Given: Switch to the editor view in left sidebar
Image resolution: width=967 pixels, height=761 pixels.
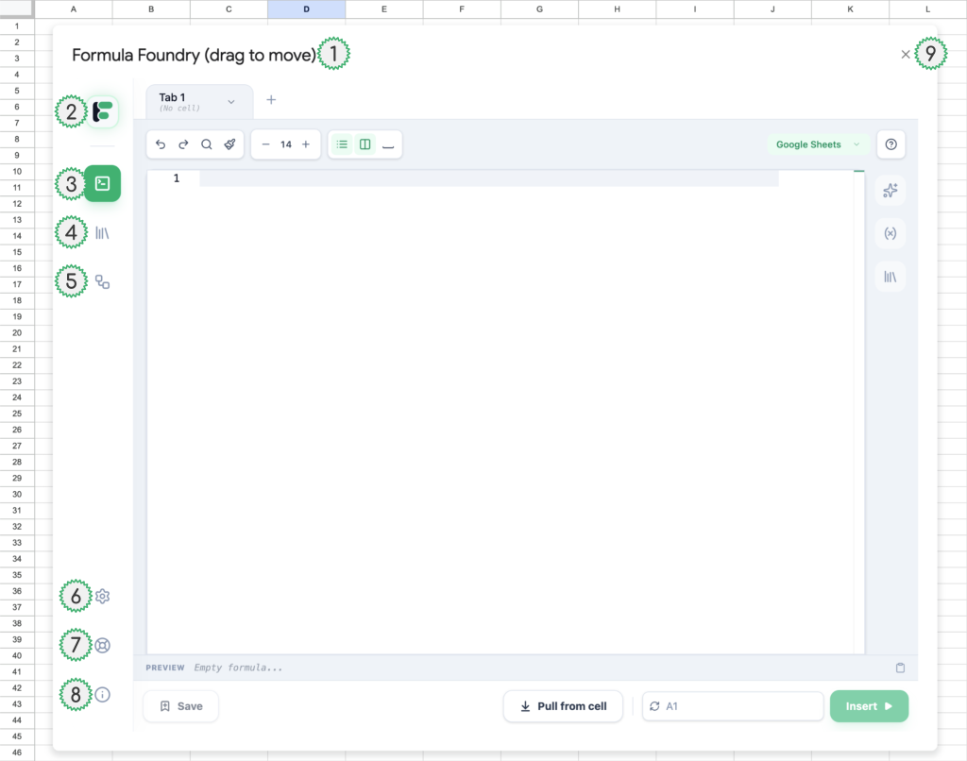Looking at the screenshot, I should tap(102, 183).
